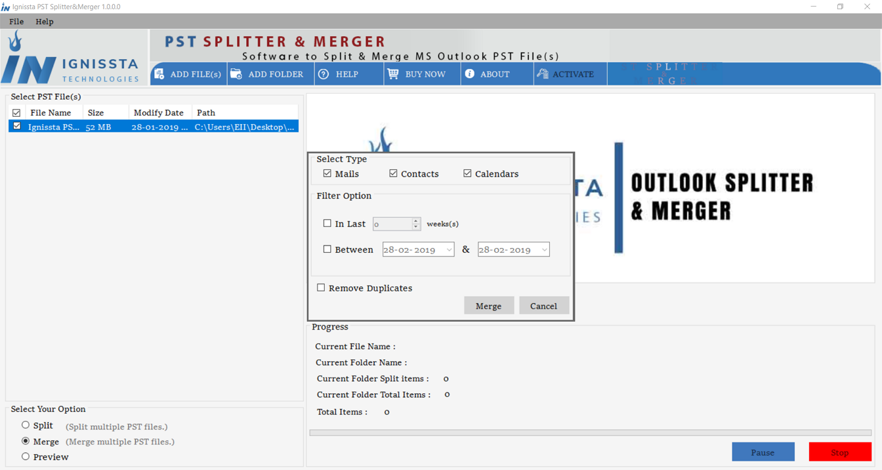The width and height of the screenshot is (882, 470).
Task: Restore down the application window
Action: point(840,7)
